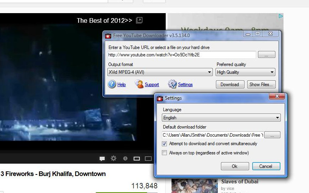This screenshot has height=193, width=309.
Task: Click the external link icon beside Best of 2012
Action: [139, 20]
